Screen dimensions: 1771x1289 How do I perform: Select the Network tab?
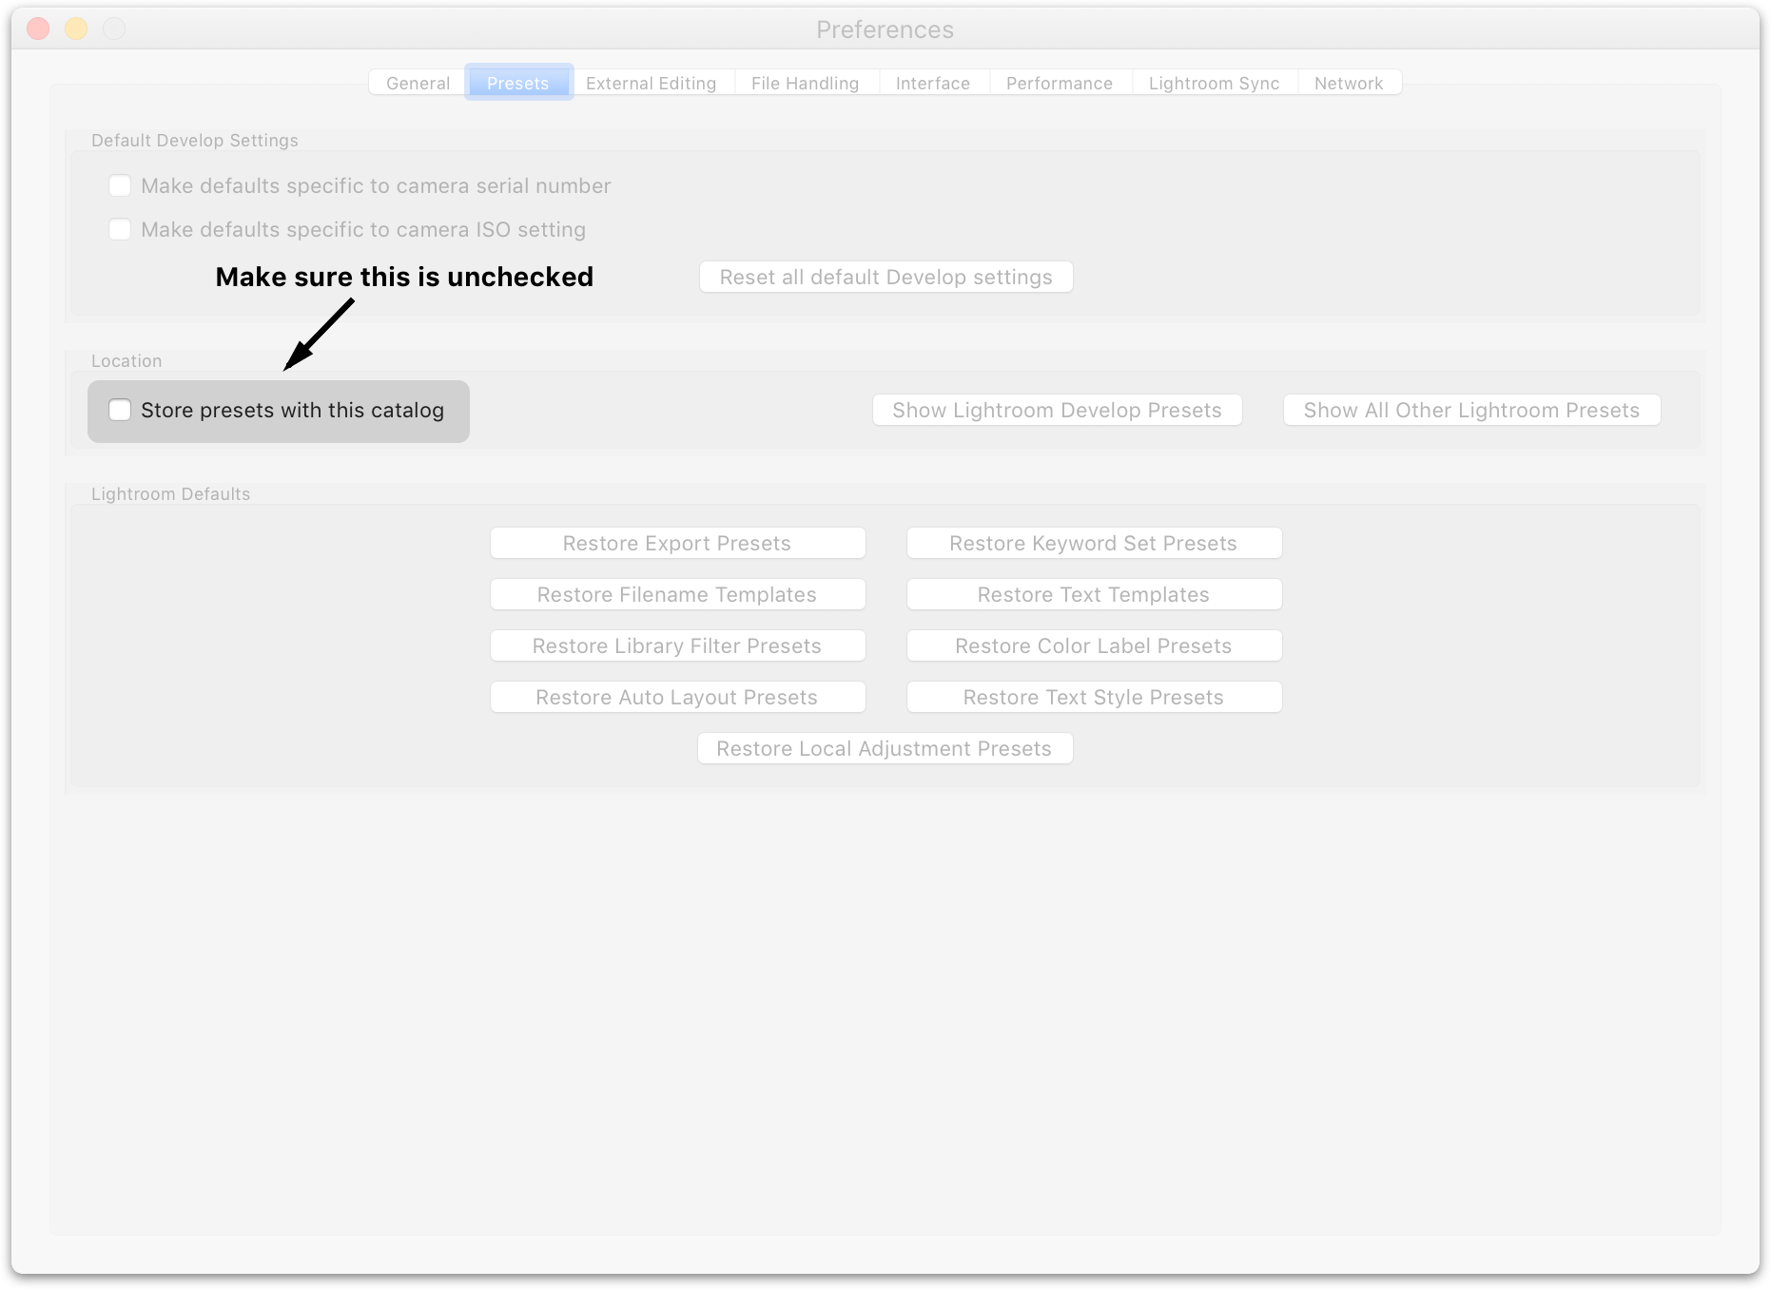pos(1348,84)
